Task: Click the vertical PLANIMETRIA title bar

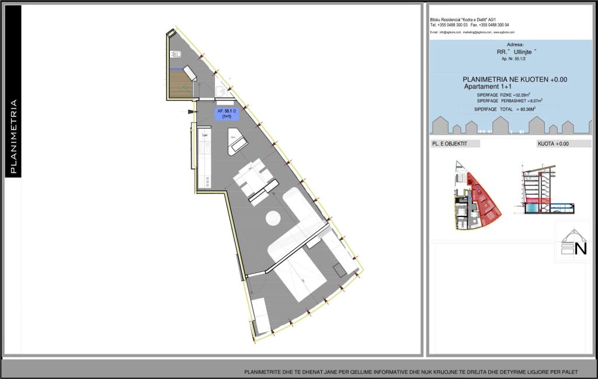Action: tap(13, 91)
